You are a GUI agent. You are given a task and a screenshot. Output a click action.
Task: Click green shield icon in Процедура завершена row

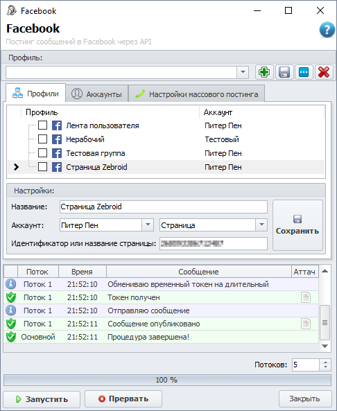click(x=11, y=337)
